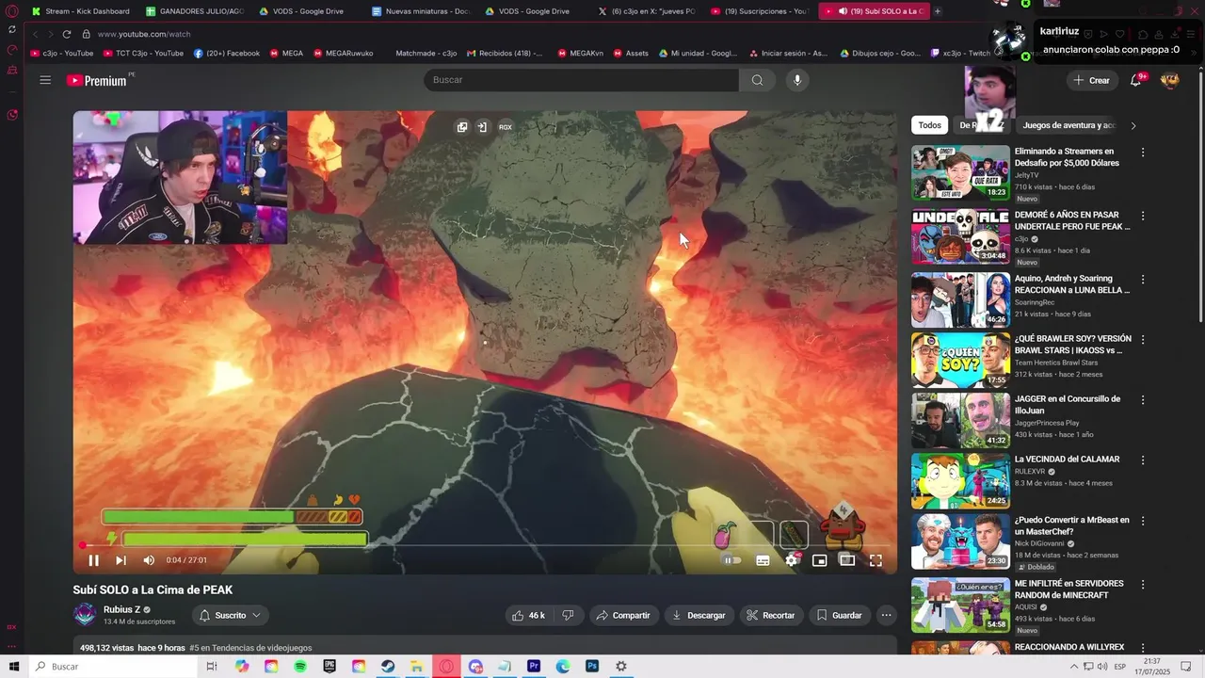Open Eliminando a Streamers video thumbnail

pos(960,172)
